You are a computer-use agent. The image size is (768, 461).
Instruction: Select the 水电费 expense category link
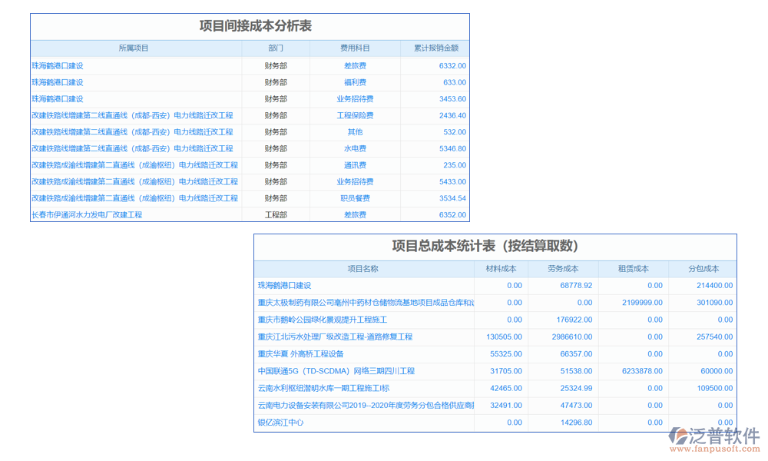coord(355,148)
